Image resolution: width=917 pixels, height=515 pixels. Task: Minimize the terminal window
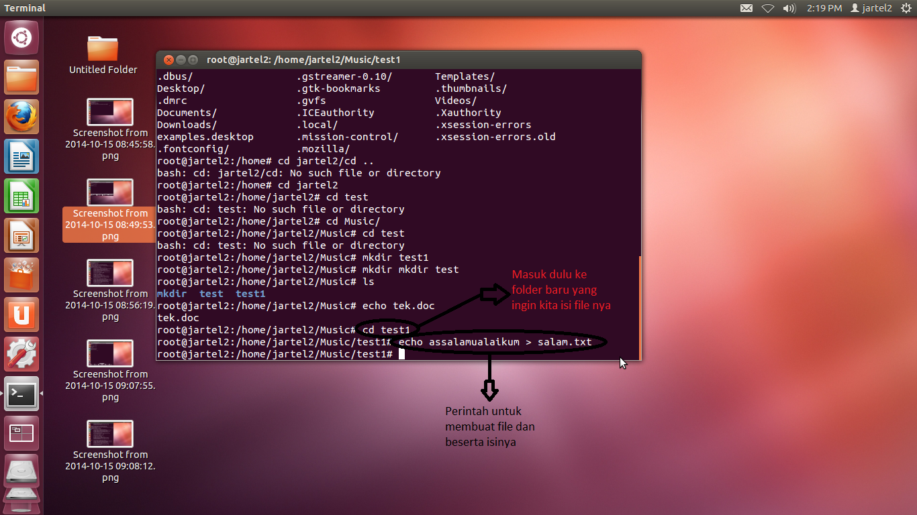coord(181,60)
